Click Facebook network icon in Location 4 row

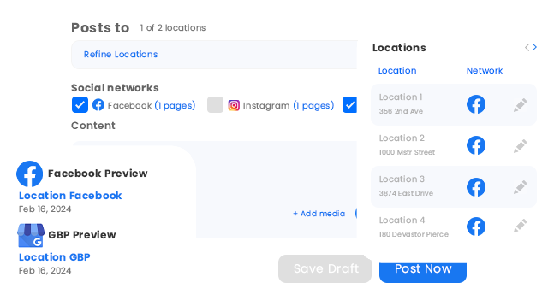(x=476, y=227)
